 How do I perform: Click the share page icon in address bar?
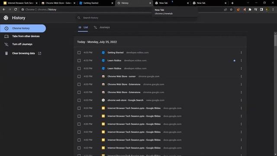tap(225, 10)
